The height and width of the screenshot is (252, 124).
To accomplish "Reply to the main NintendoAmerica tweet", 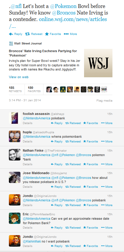I will click(x=16, y=34).
